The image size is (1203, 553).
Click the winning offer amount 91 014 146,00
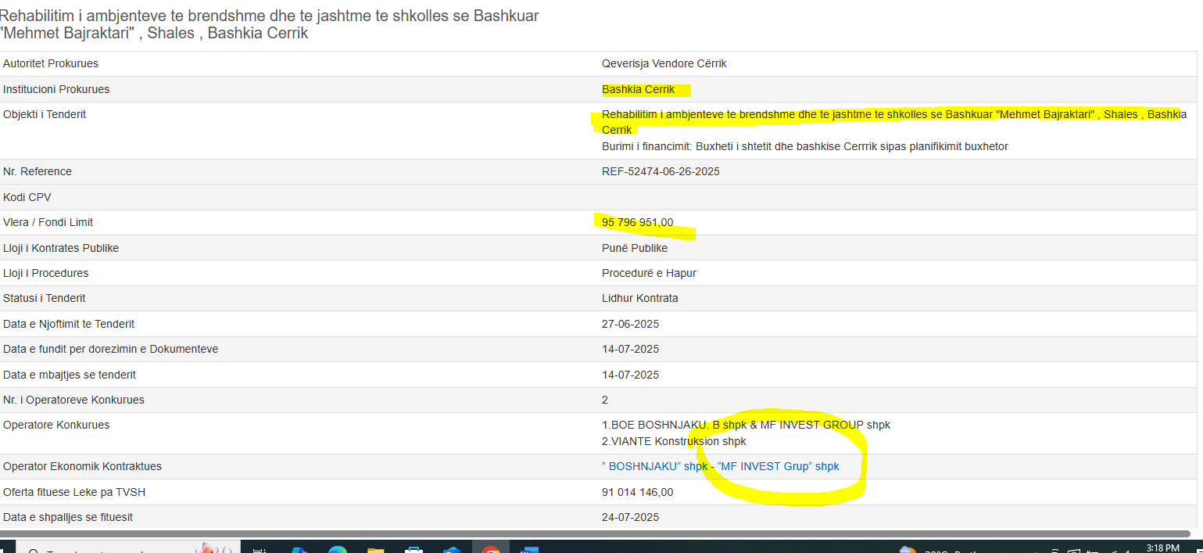(637, 492)
